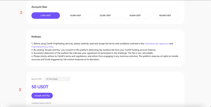211x107 pixels.
Task: Click the Available balance 58.55 text
Action: pyautogui.click(x=41, y=103)
